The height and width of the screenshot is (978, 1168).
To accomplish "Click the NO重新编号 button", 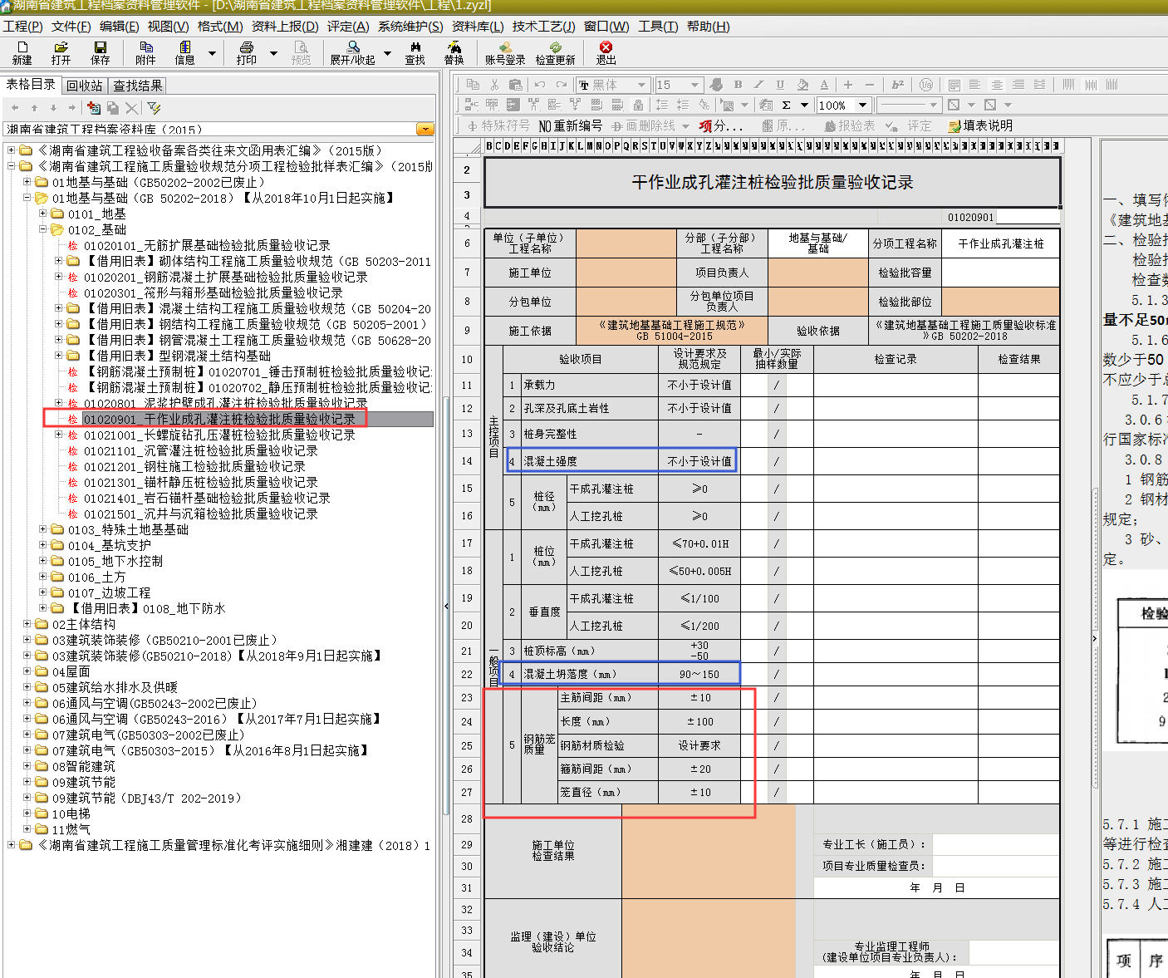I will click(x=571, y=125).
